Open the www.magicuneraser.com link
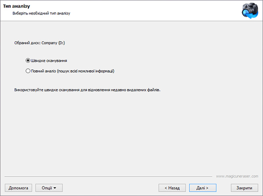 [237, 176]
